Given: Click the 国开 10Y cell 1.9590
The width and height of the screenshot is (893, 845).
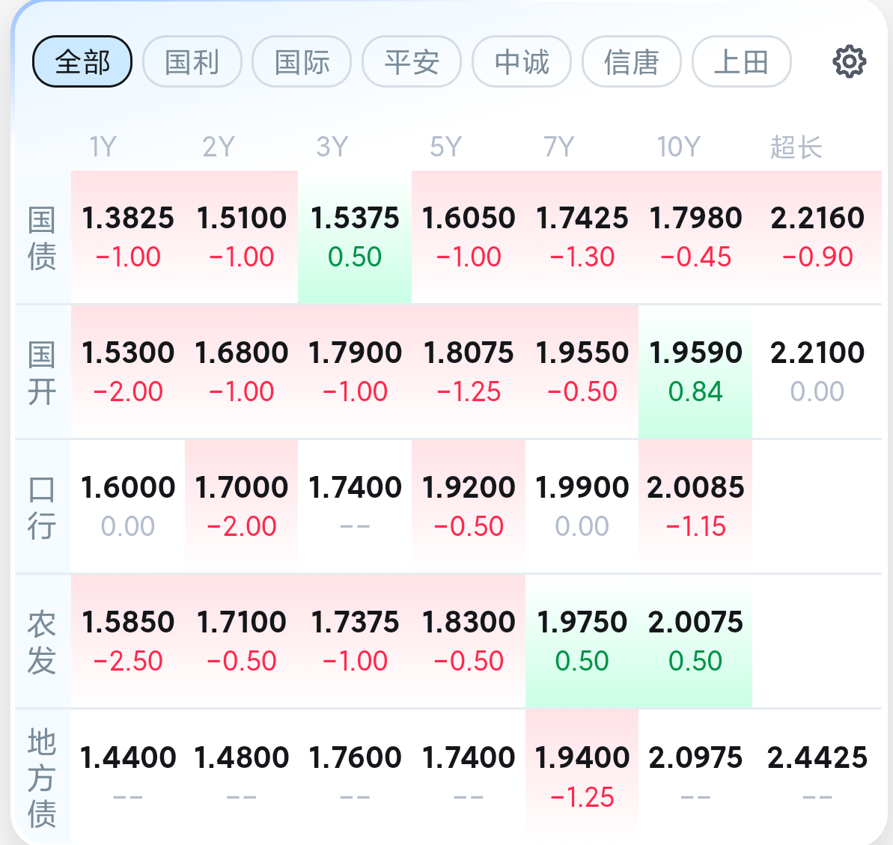Looking at the screenshot, I should pos(695,372).
